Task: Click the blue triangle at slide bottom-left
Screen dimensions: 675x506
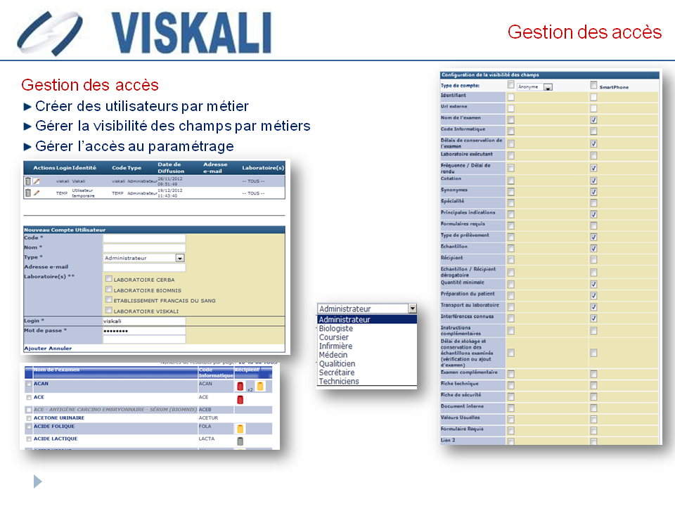Action: pyautogui.click(x=38, y=481)
